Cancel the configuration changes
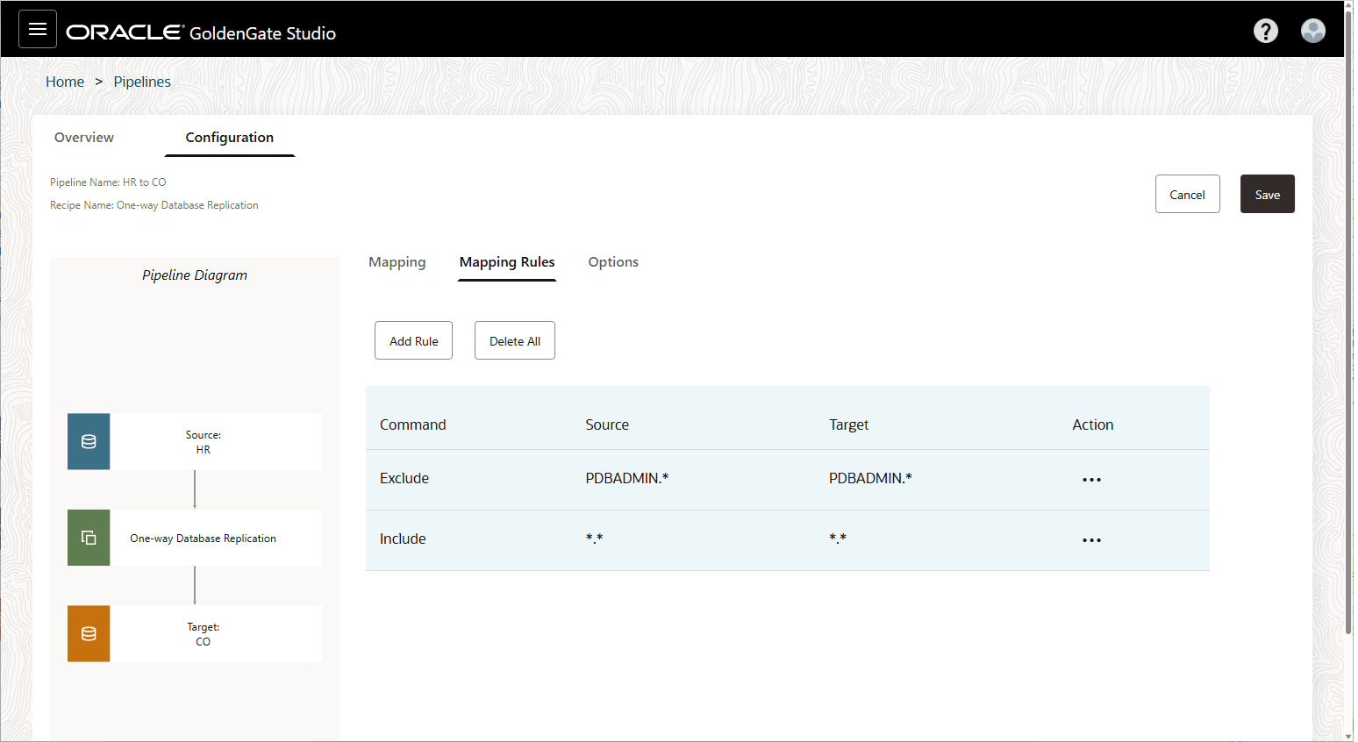The image size is (1358, 742). (1187, 195)
